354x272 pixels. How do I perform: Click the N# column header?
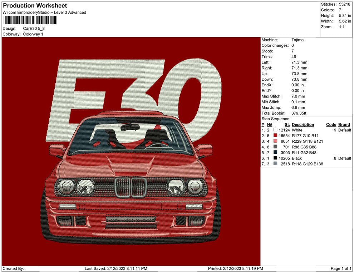[270, 124]
